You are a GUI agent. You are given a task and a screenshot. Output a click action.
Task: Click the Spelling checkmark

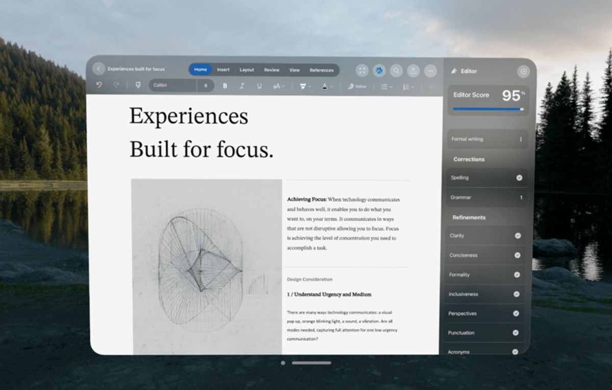click(x=519, y=178)
